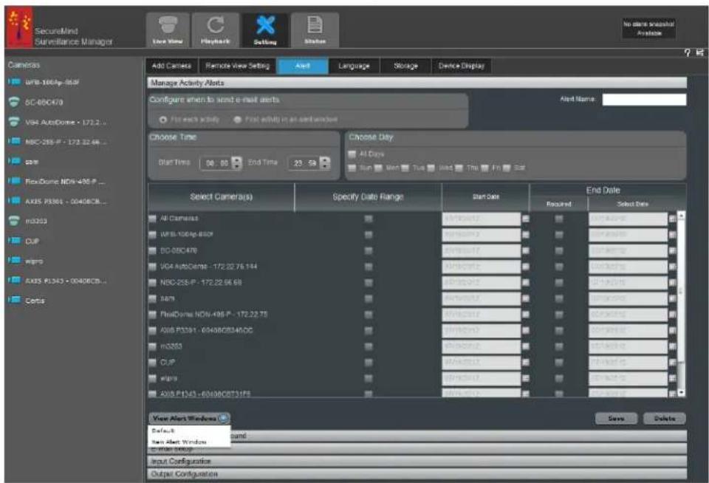The height and width of the screenshot is (483, 709).
Task: Switch to the Alert tab
Action: tap(303, 66)
